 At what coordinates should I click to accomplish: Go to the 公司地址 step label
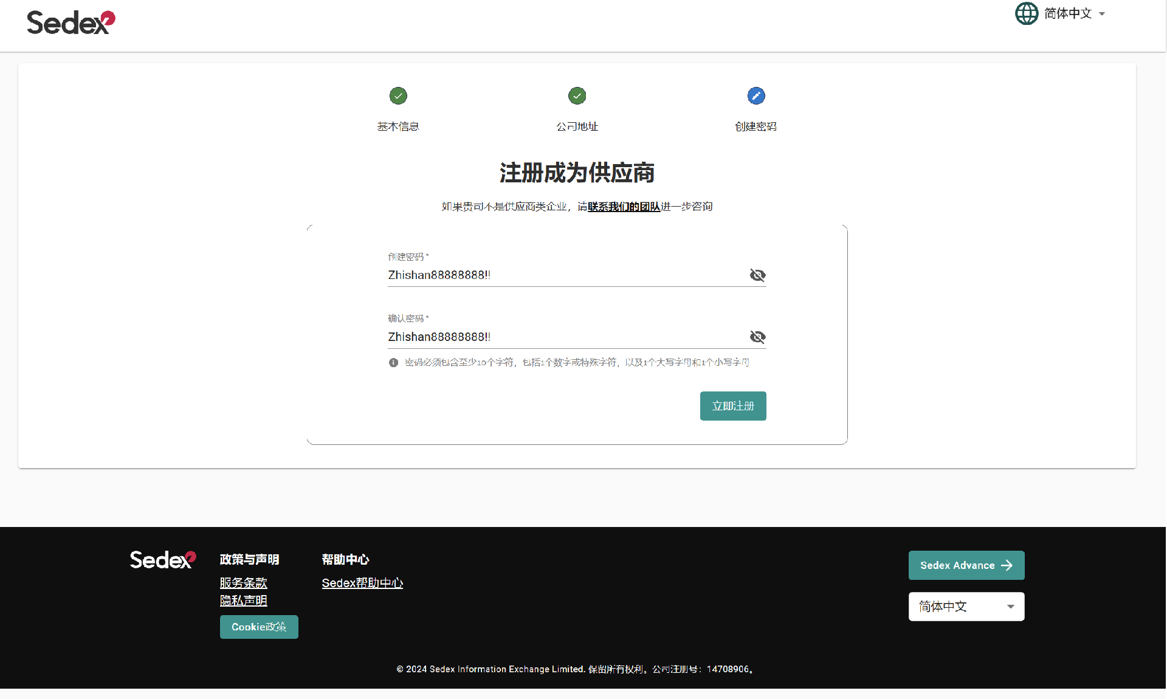pos(577,126)
